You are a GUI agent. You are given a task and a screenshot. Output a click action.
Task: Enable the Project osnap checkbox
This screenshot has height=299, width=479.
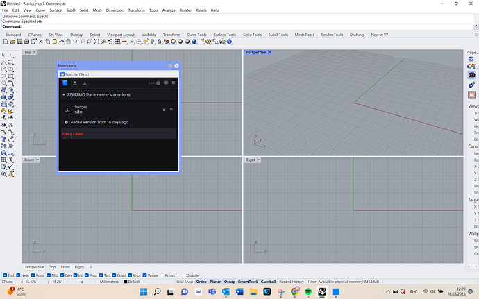click(162, 275)
